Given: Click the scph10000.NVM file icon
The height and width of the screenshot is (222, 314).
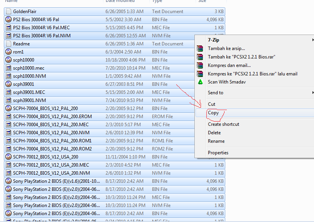Looking at the screenshot, I should pos(8,76).
